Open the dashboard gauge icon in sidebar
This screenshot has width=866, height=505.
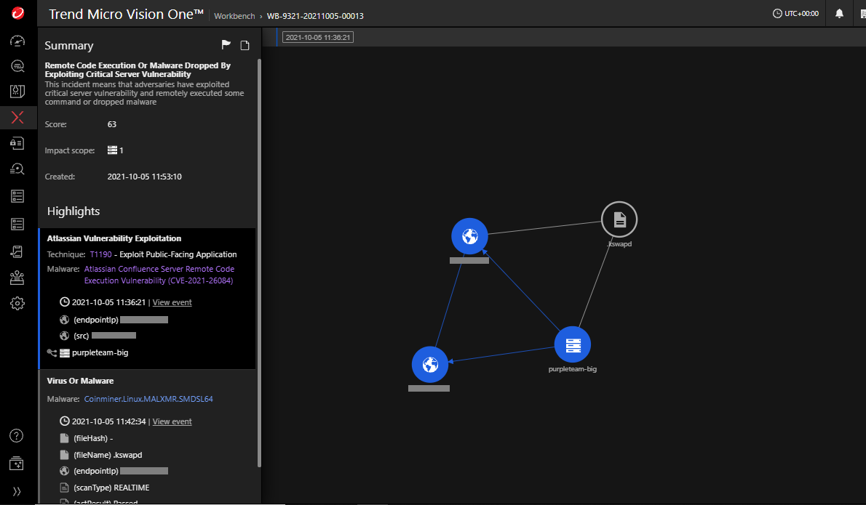pyautogui.click(x=18, y=41)
